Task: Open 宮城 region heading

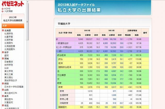Action: 6,59
